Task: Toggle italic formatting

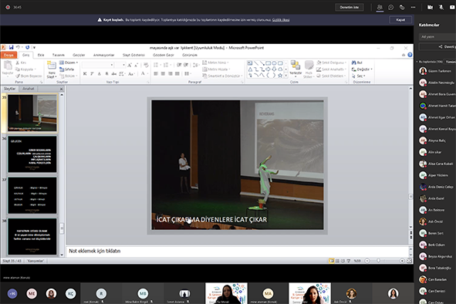Action: pyautogui.click(x=92, y=74)
